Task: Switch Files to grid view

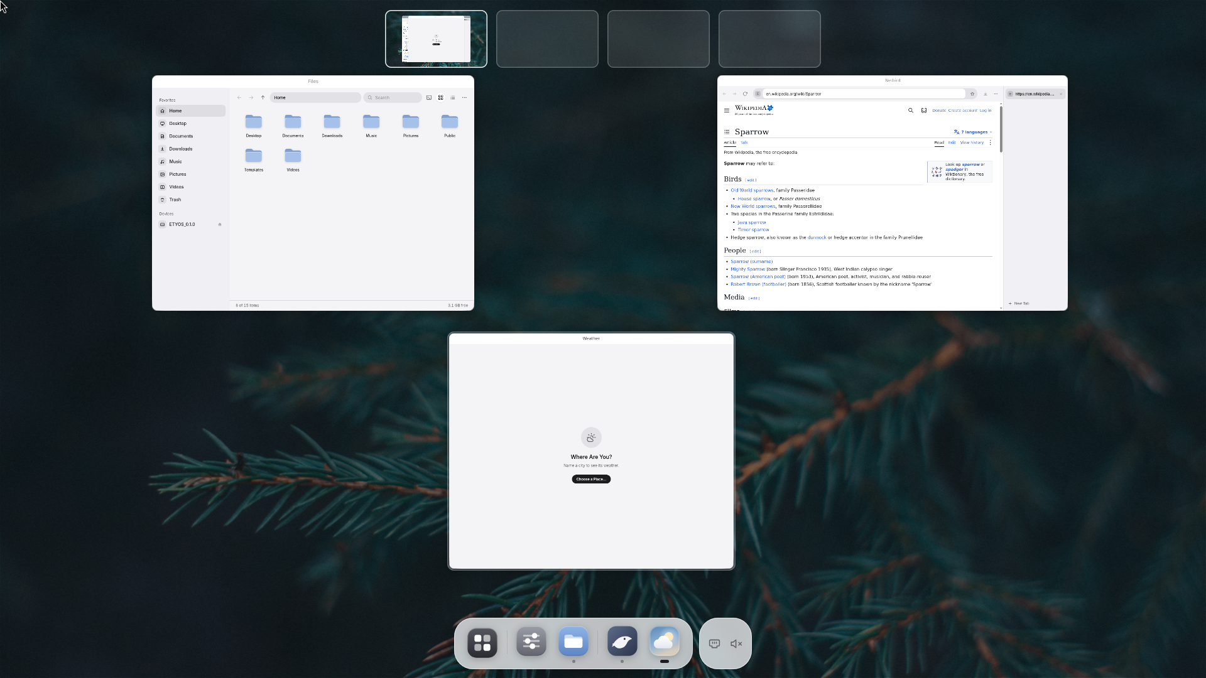Action: point(441,97)
